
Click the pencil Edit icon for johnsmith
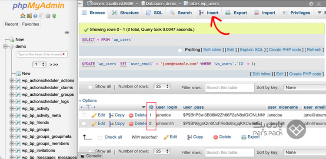click(x=94, y=123)
